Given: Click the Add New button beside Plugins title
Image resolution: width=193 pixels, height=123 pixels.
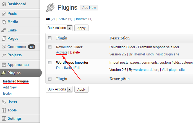Looking at the screenshot, I should click(89, 8).
